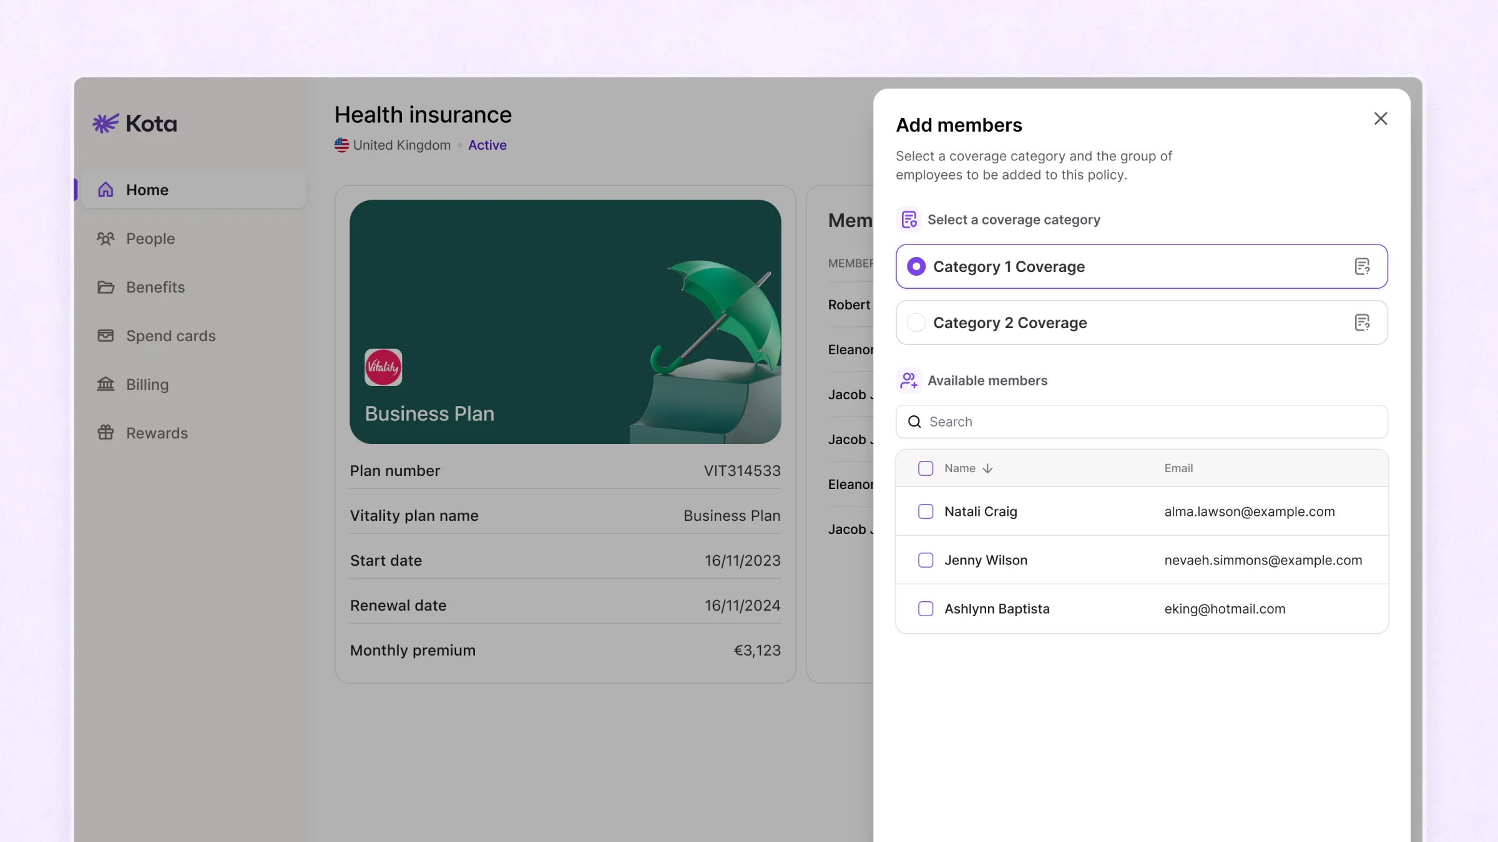
Task: Click the Home navigation item
Action: tap(147, 190)
